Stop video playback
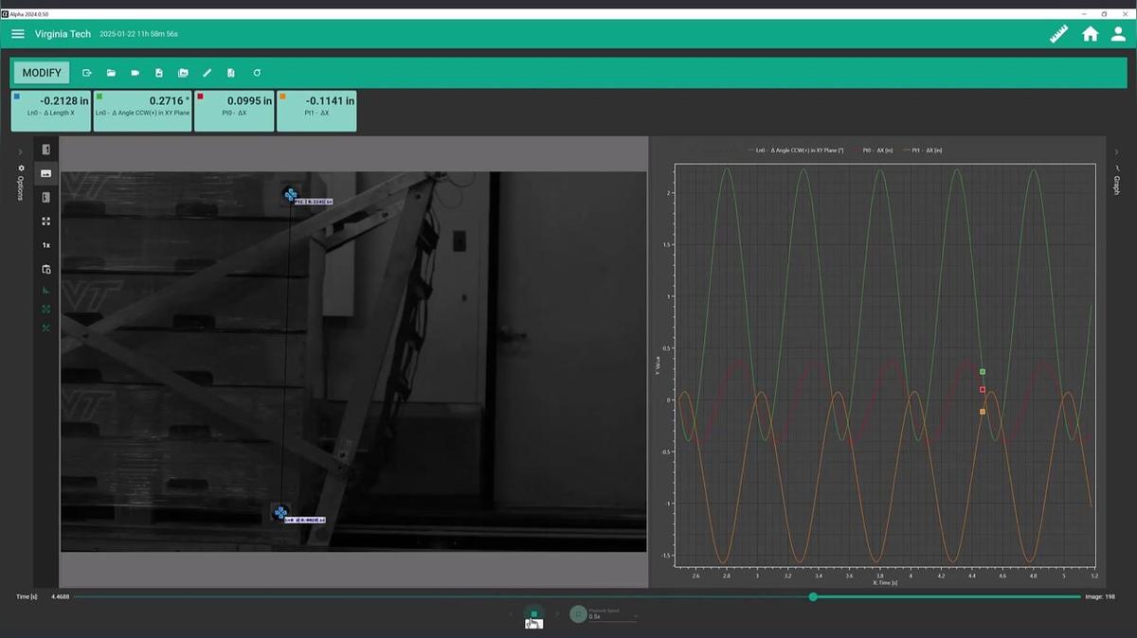The width and height of the screenshot is (1137, 638). point(534,614)
